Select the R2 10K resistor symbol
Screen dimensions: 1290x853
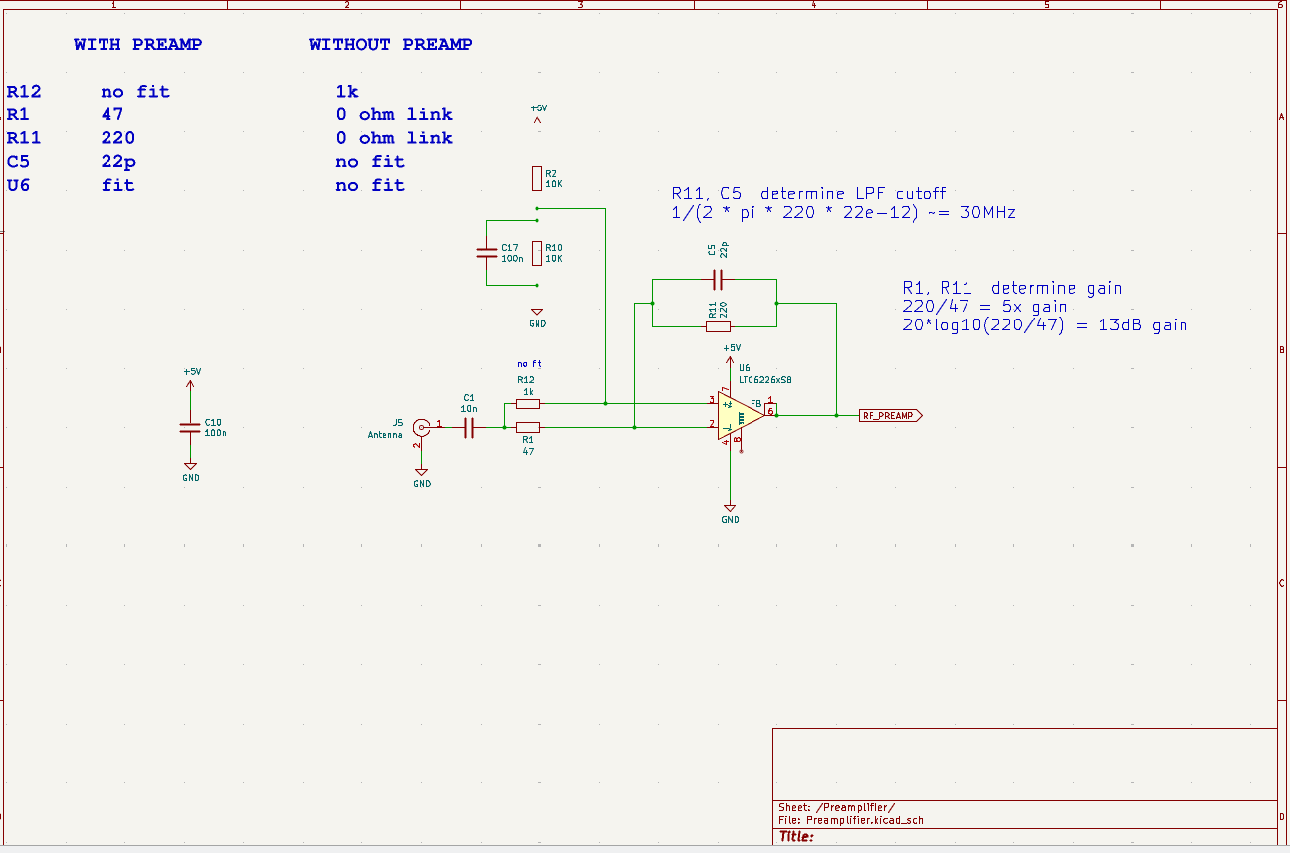click(537, 178)
